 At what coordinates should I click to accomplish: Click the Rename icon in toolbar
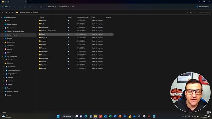[x=30, y=7]
